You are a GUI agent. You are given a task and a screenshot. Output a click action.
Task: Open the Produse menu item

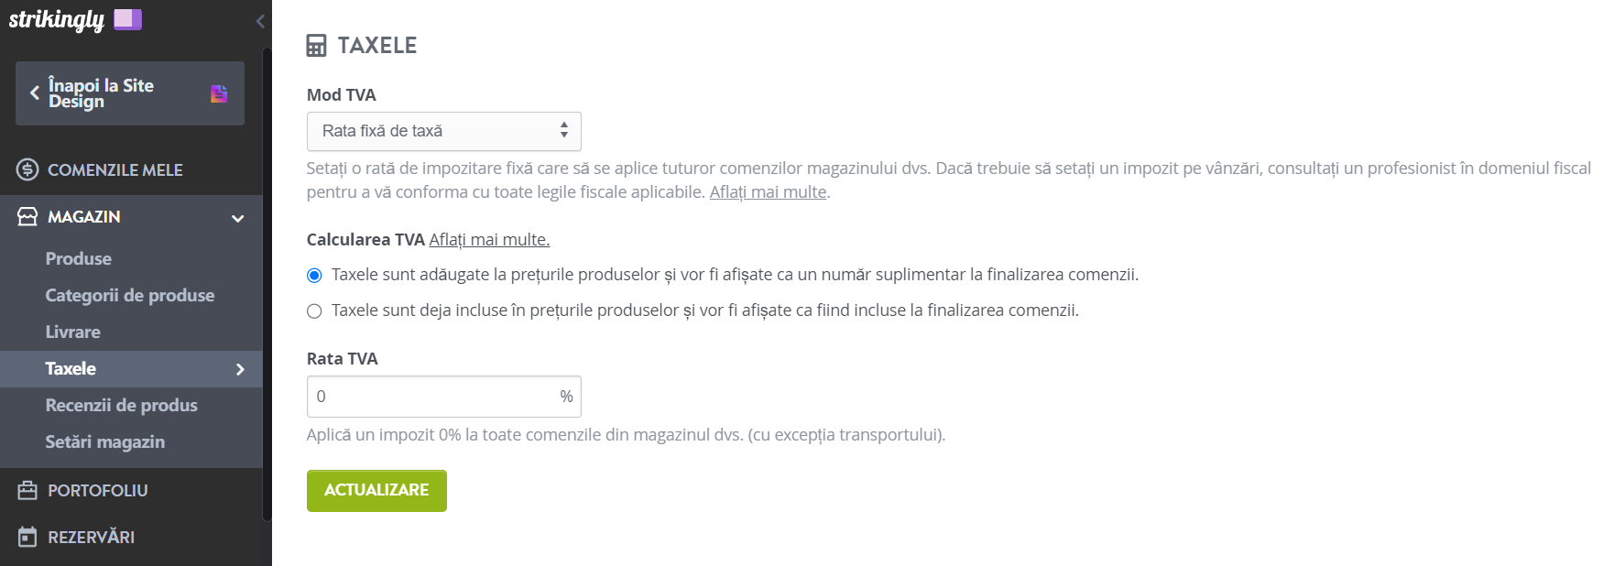click(x=79, y=259)
